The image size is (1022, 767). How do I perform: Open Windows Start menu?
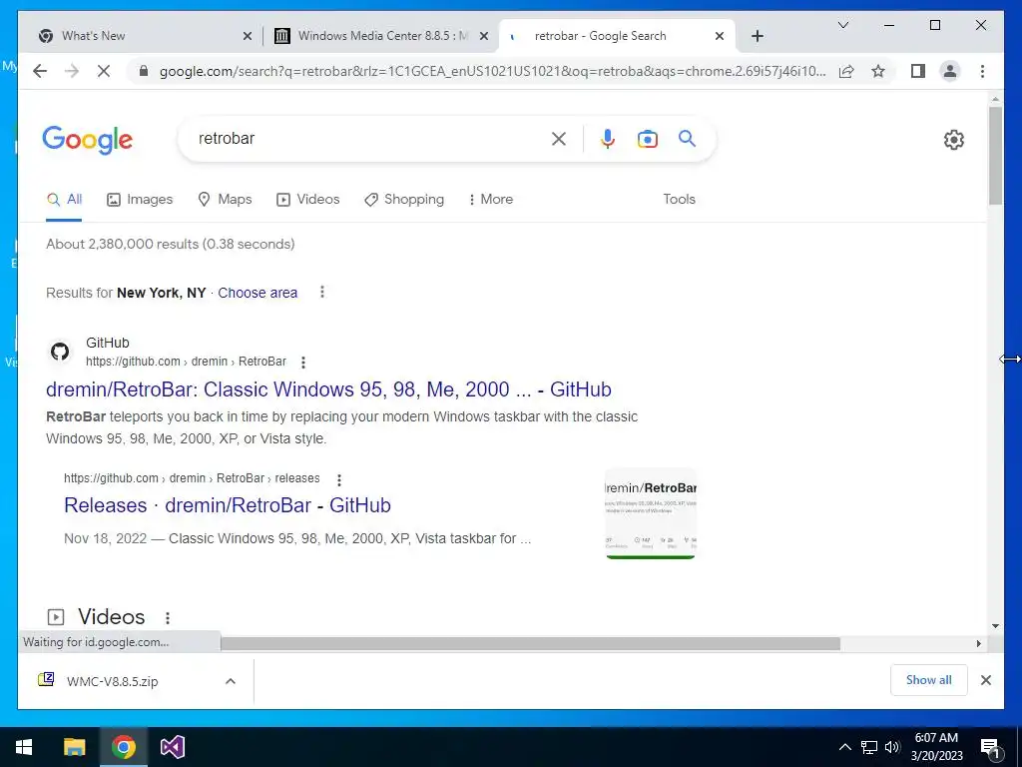click(24, 747)
